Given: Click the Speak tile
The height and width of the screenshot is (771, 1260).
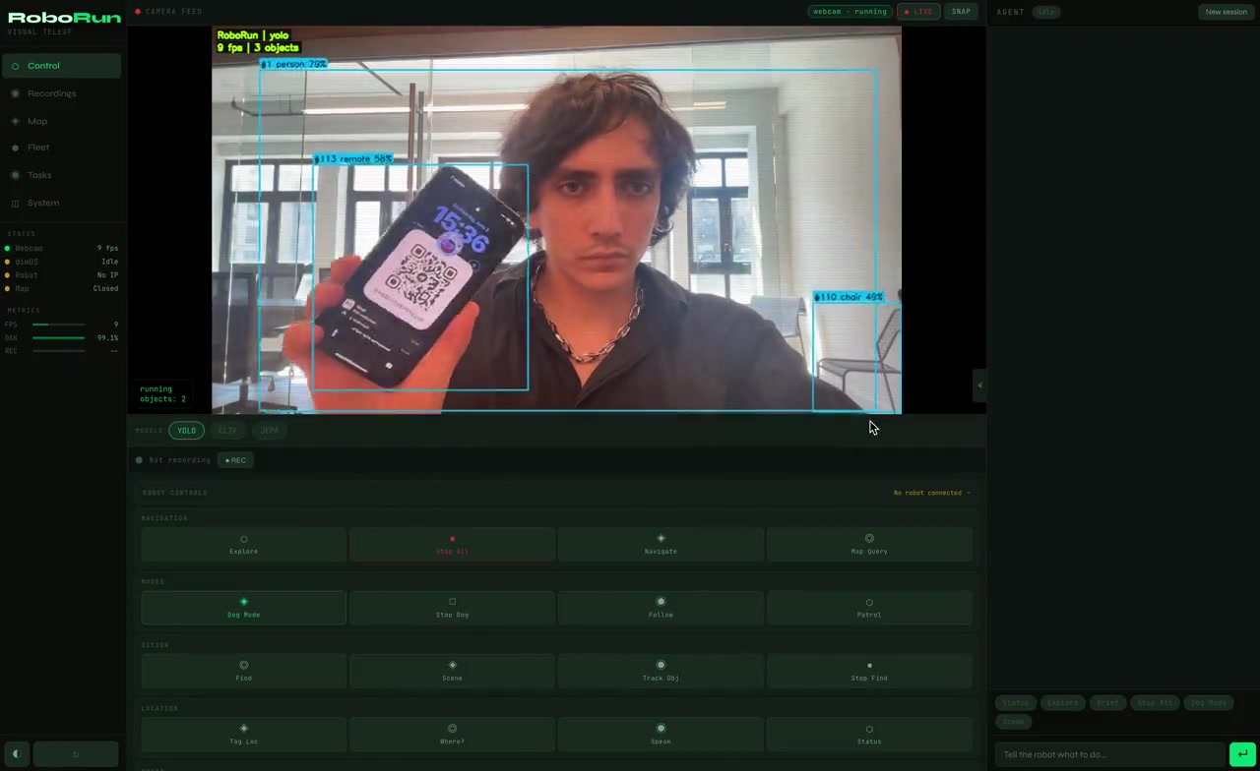Looking at the screenshot, I should pos(661,735).
